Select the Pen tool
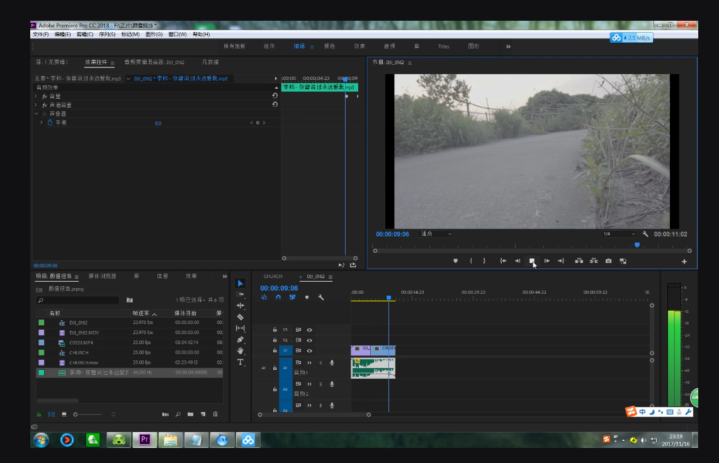This screenshot has height=463, width=719. pos(240,340)
